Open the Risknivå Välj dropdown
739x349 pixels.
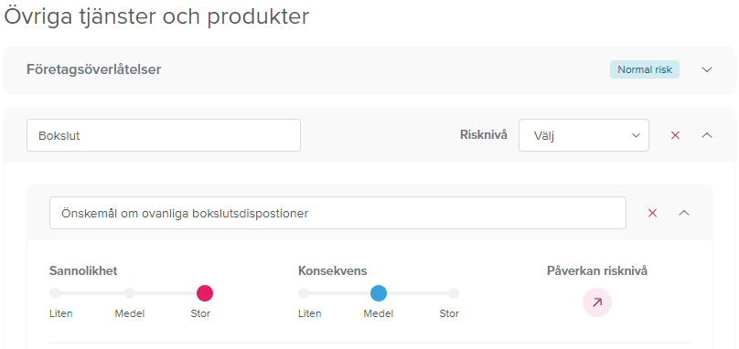pyautogui.click(x=584, y=135)
